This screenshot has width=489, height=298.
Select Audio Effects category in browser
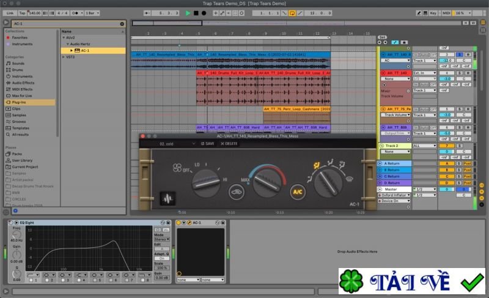pos(23,83)
